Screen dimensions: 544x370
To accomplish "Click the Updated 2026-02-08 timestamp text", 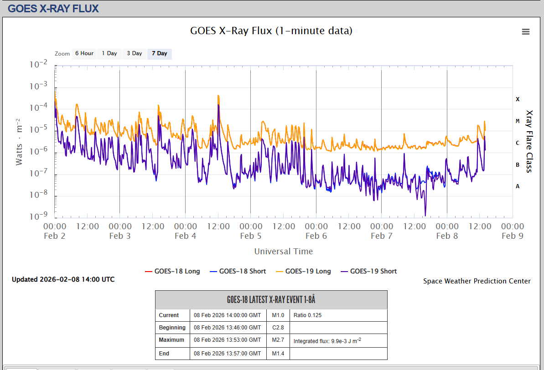I will (x=63, y=279).
